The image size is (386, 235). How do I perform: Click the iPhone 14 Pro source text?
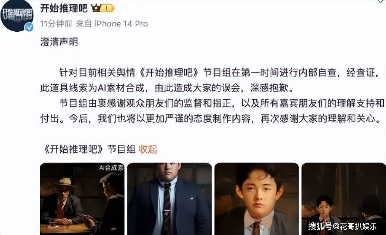tap(121, 23)
